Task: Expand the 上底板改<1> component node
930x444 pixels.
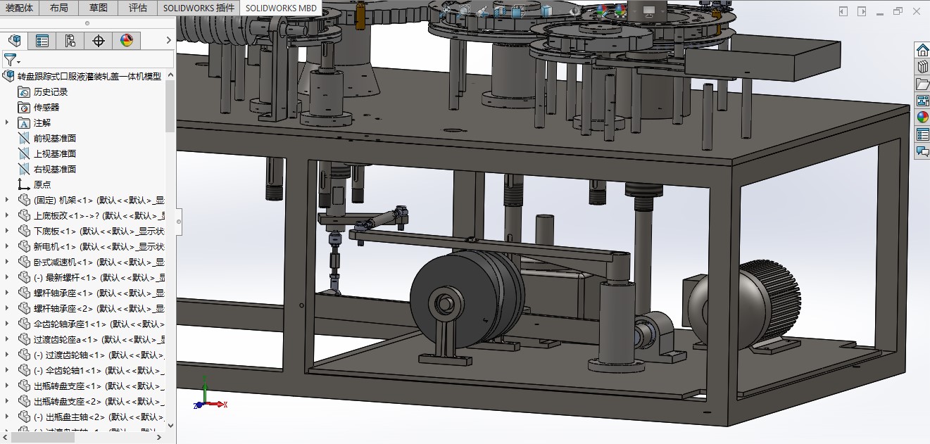Action: click(x=7, y=215)
